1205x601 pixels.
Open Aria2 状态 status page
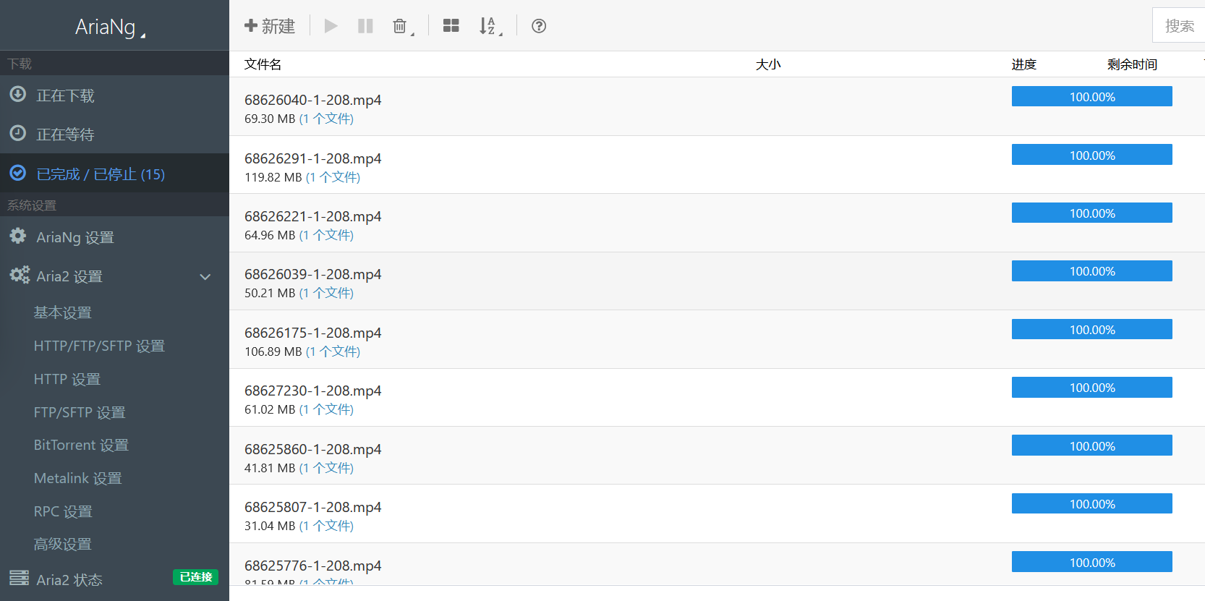(69, 580)
